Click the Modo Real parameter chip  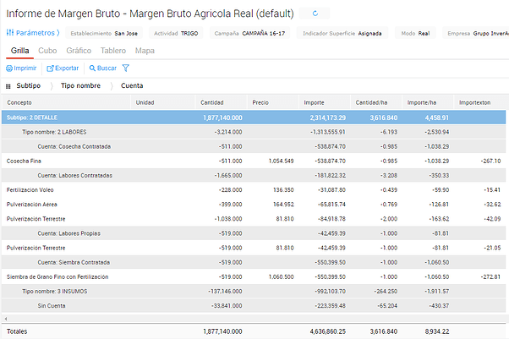click(x=415, y=33)
